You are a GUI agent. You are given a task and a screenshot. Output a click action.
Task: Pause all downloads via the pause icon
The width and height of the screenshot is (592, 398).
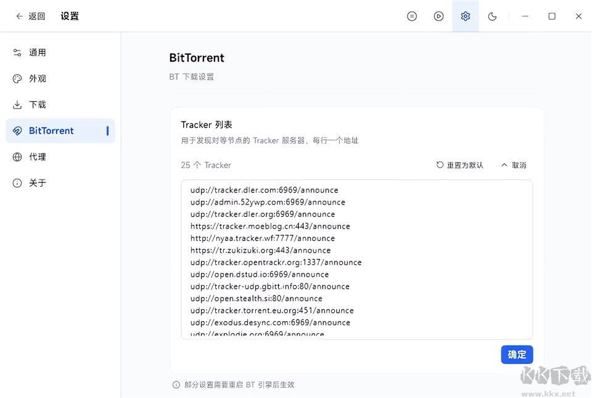(411, 16)
